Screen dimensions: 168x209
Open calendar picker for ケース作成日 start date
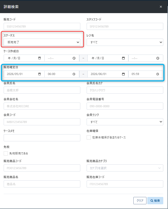(x=39, y=58)
